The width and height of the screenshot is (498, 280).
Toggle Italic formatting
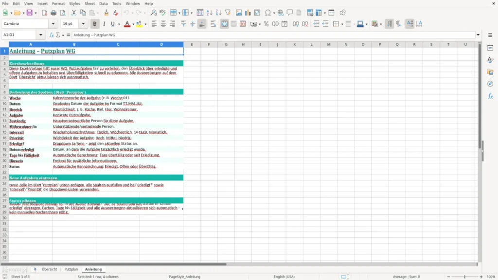click(x=104, y=24)
